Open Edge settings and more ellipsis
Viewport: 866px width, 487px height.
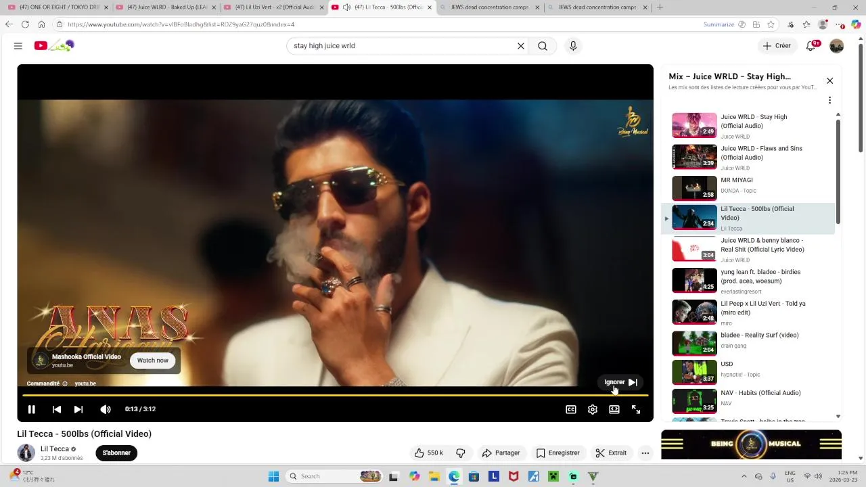[x=840, y=24]
